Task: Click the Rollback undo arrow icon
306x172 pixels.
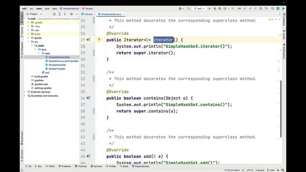Action: [x=266, y=9]
